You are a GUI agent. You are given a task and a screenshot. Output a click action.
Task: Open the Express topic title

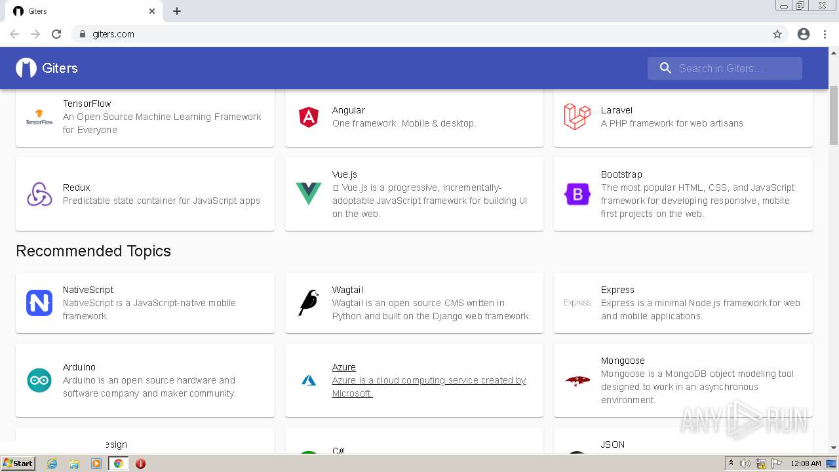click(x=617, y=290)
